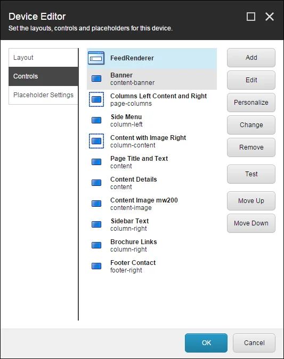Screen dimensions: 284x359
Task: Select the Columns Left Content and Right label
Action: [158, 96]
